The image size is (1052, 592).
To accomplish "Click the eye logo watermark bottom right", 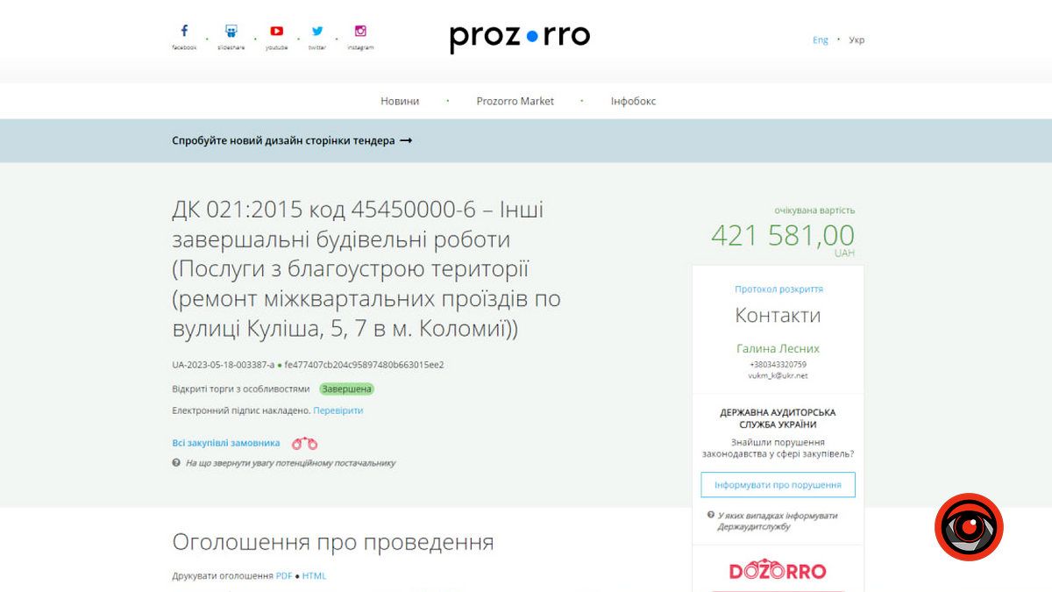I will click(x=968, y=527).
